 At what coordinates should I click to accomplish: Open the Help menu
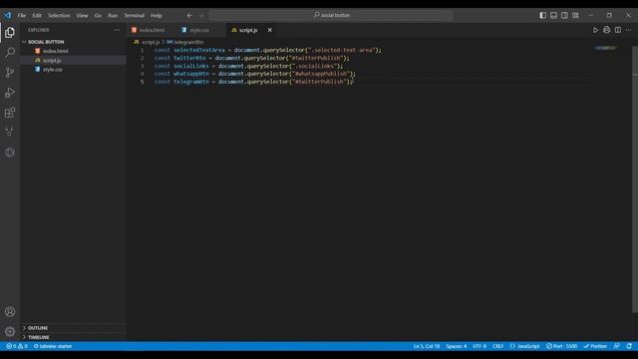pyautogui.click(x=157, y=16)
